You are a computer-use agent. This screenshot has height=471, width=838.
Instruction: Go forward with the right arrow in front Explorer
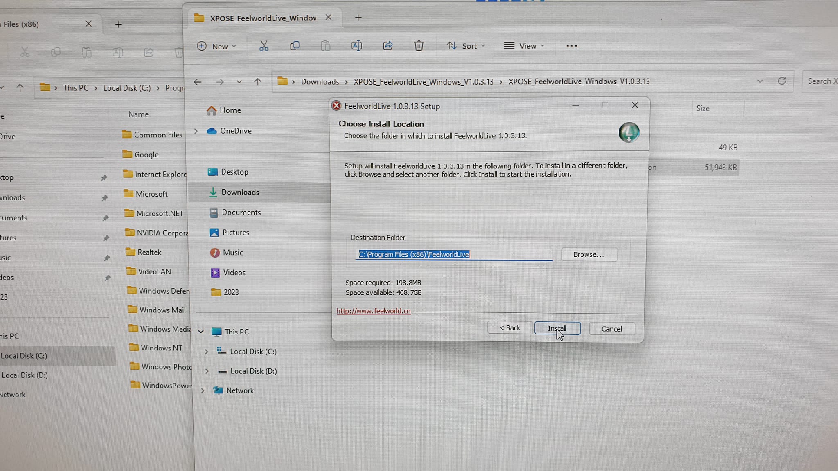(220, 82)
